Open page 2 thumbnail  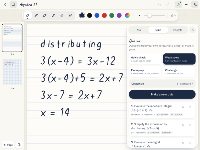click(x=12, y=72)
